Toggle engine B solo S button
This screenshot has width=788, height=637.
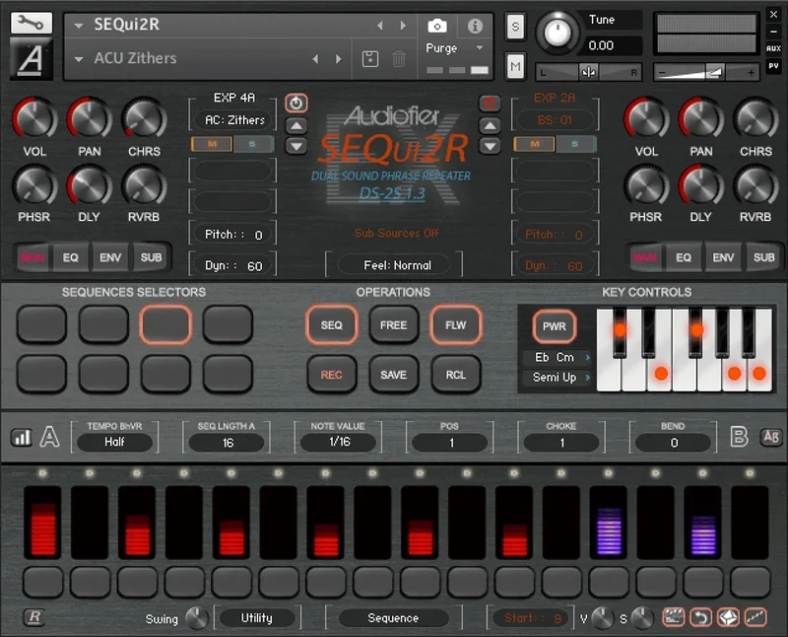tap(575, 144)
